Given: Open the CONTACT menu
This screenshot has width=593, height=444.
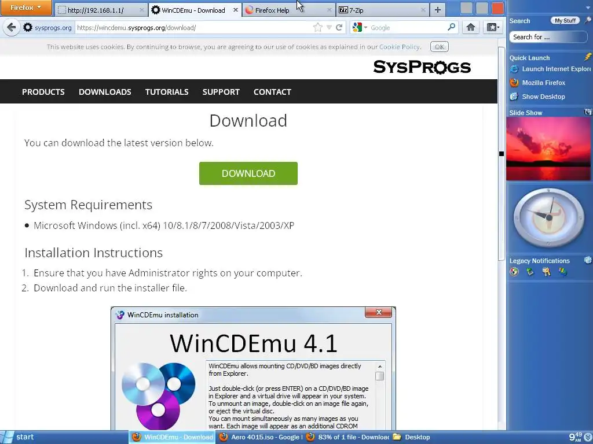Looking at the screenshot, I should [x=272, y=92].
